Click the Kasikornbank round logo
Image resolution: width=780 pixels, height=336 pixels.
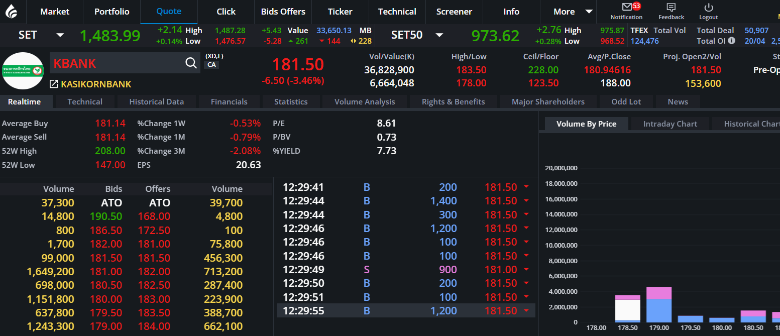pos(23,70)
